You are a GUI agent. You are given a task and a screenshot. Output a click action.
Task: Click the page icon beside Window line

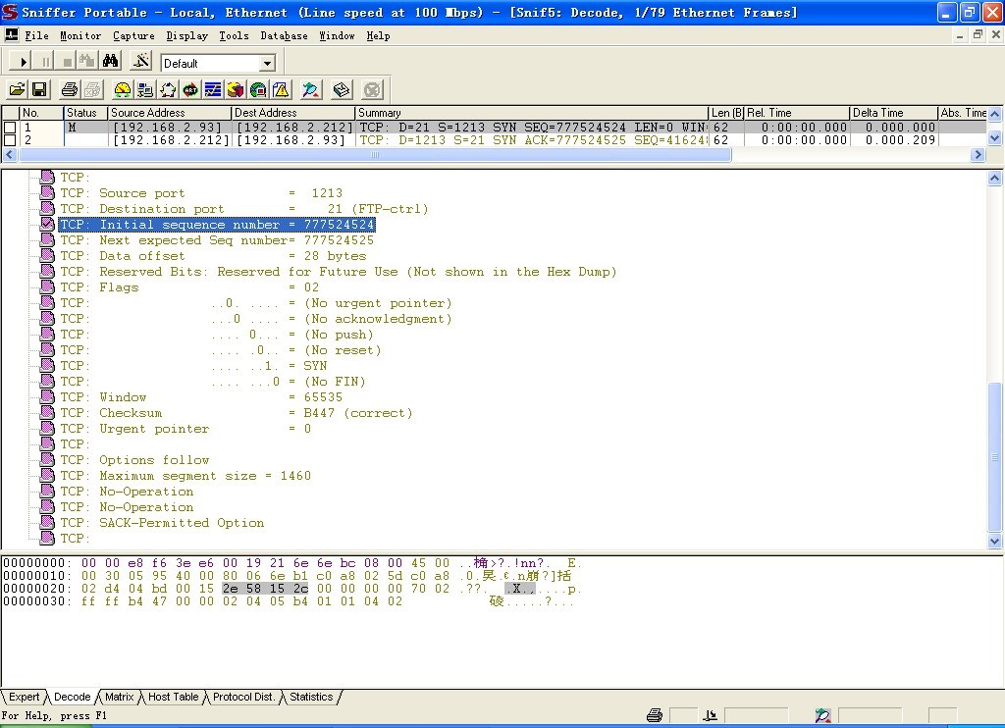[x=47, y=396]
